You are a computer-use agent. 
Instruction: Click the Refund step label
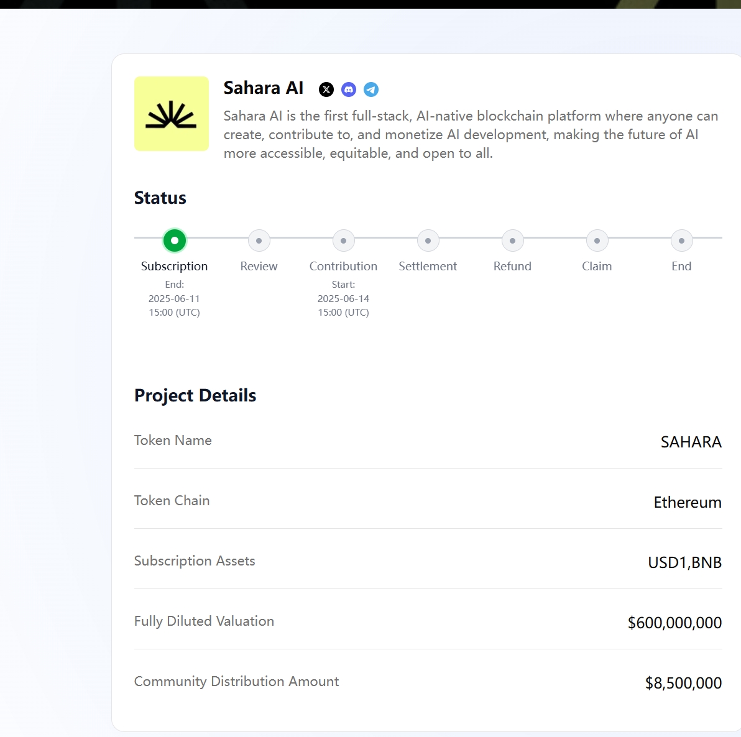(x=512, y=267)
